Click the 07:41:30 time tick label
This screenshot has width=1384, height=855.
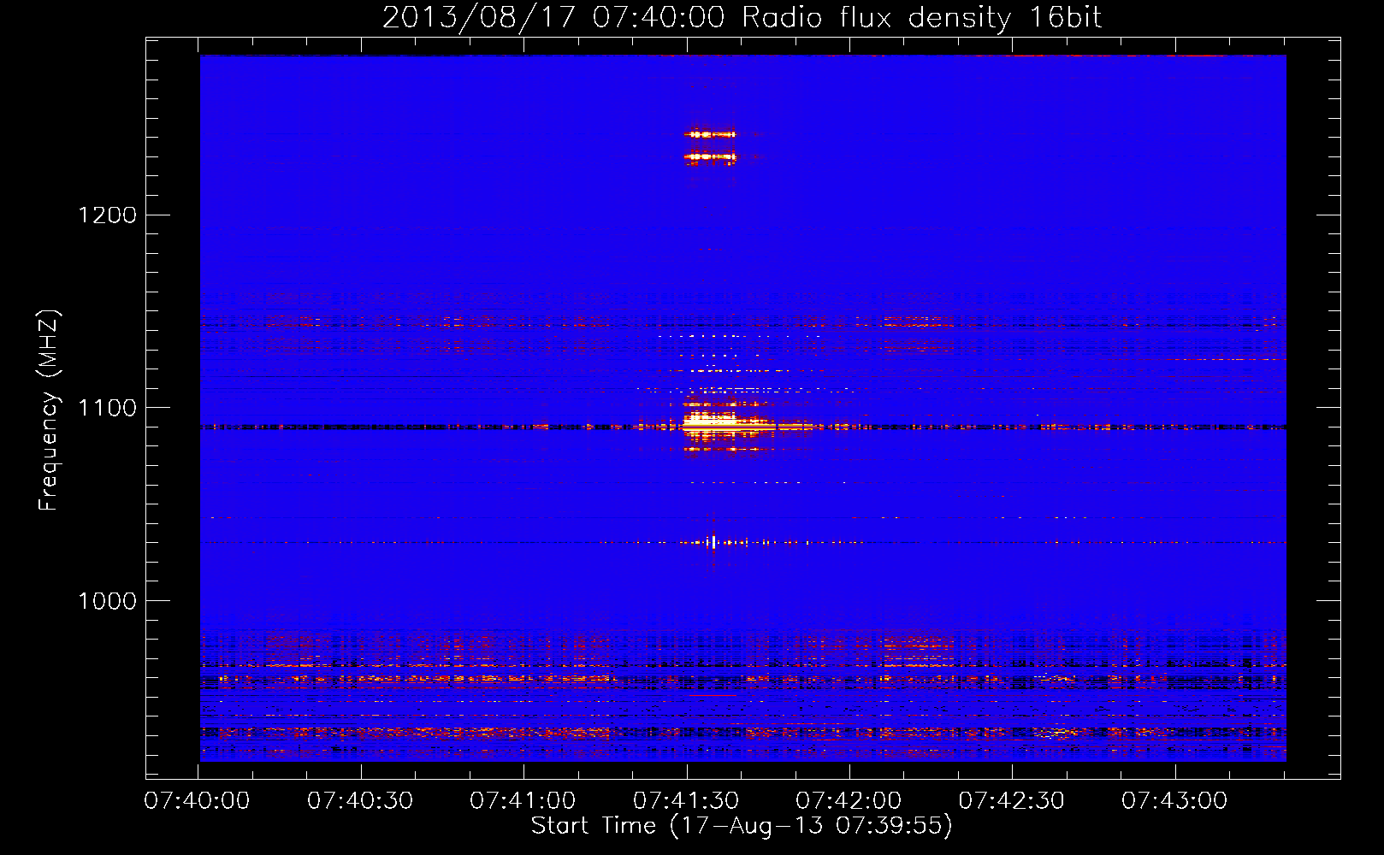tap(686, 801)
